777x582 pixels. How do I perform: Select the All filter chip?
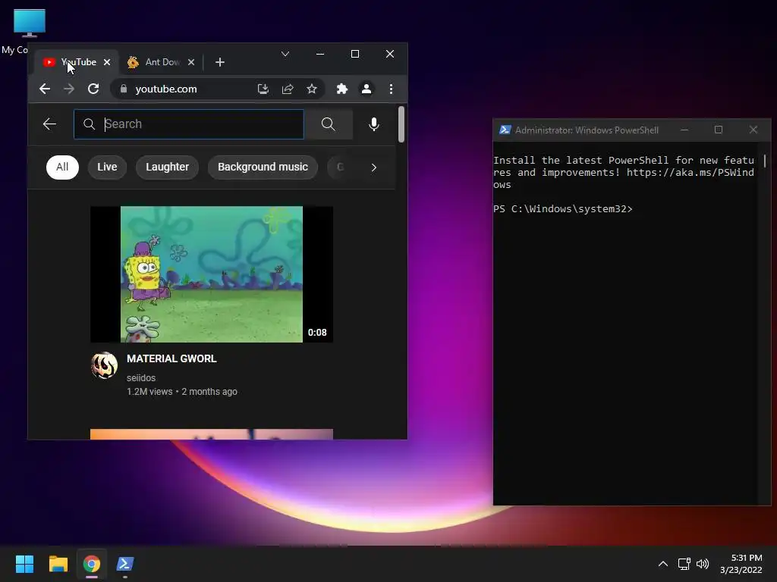[62, 167]
